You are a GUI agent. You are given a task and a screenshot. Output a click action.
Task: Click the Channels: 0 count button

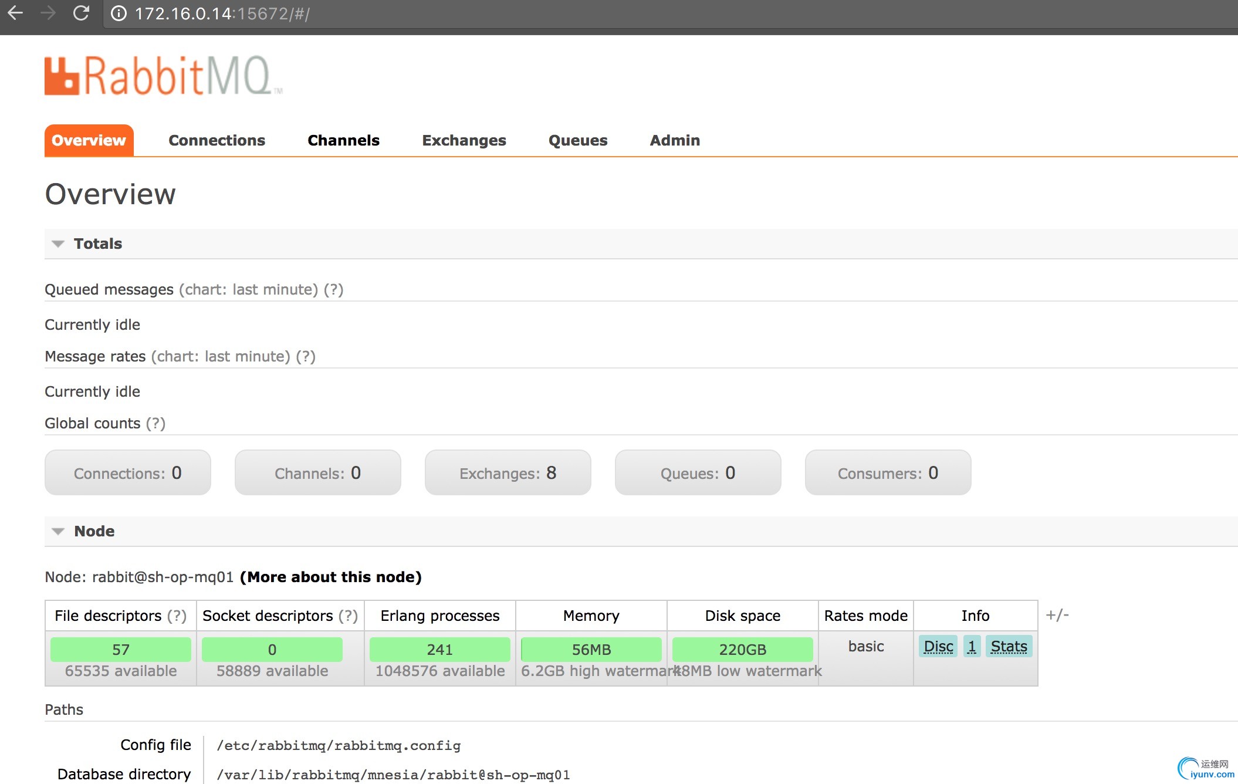tap(317, 472)
